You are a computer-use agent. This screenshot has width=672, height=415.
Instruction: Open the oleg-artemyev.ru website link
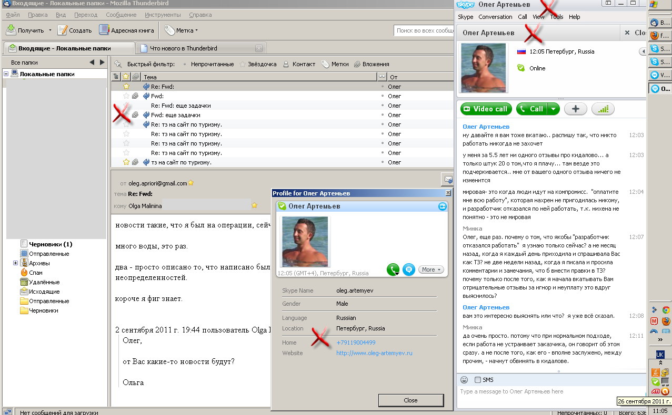click(x=374, y=353)
